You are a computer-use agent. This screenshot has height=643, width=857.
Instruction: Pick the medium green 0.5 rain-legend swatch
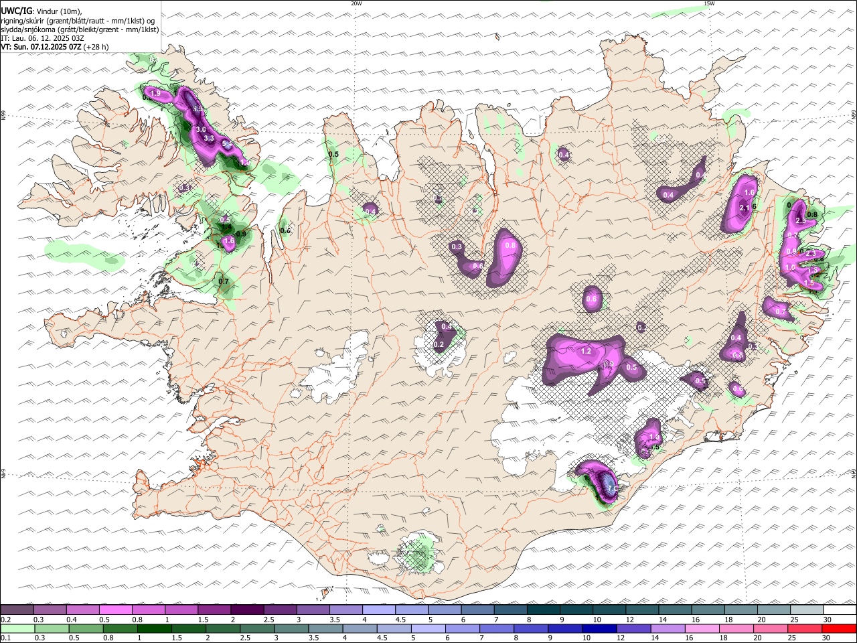[86, 628]
